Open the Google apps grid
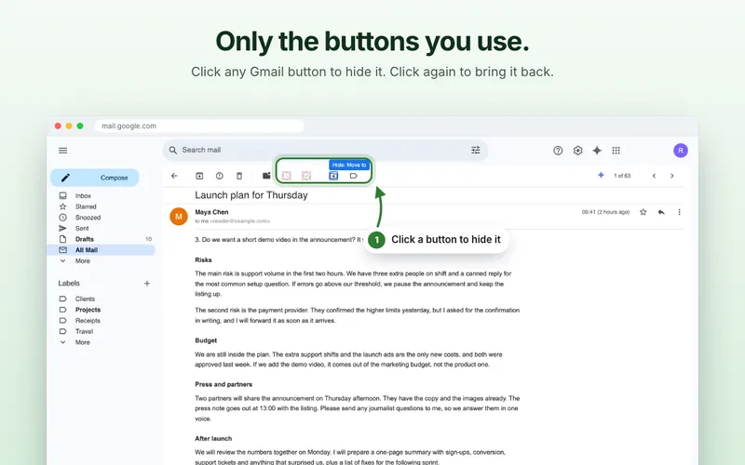 [616, 151]
